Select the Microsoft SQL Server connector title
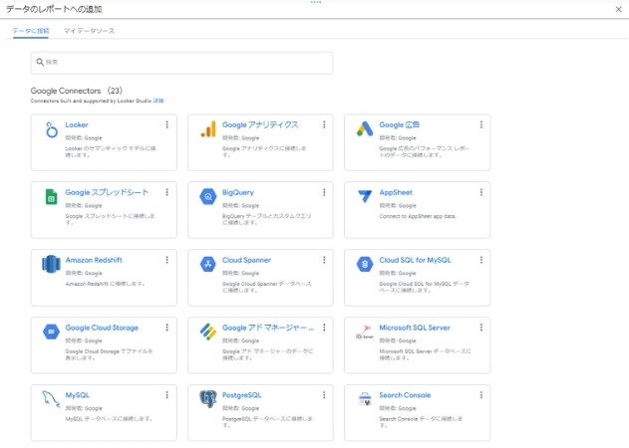Screen dimensions: 629x448 point(415,328)
